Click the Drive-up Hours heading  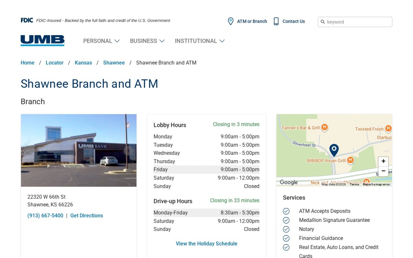(173, 201)
